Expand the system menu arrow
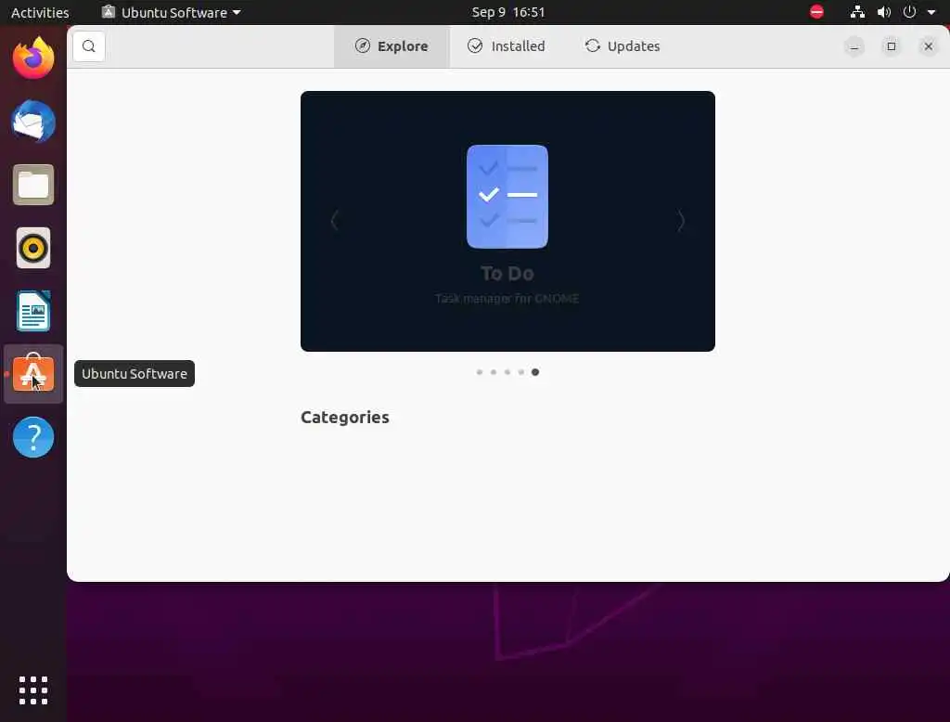Image resolution: width=950 pixels, height=722 pixels. click(931, 12)
